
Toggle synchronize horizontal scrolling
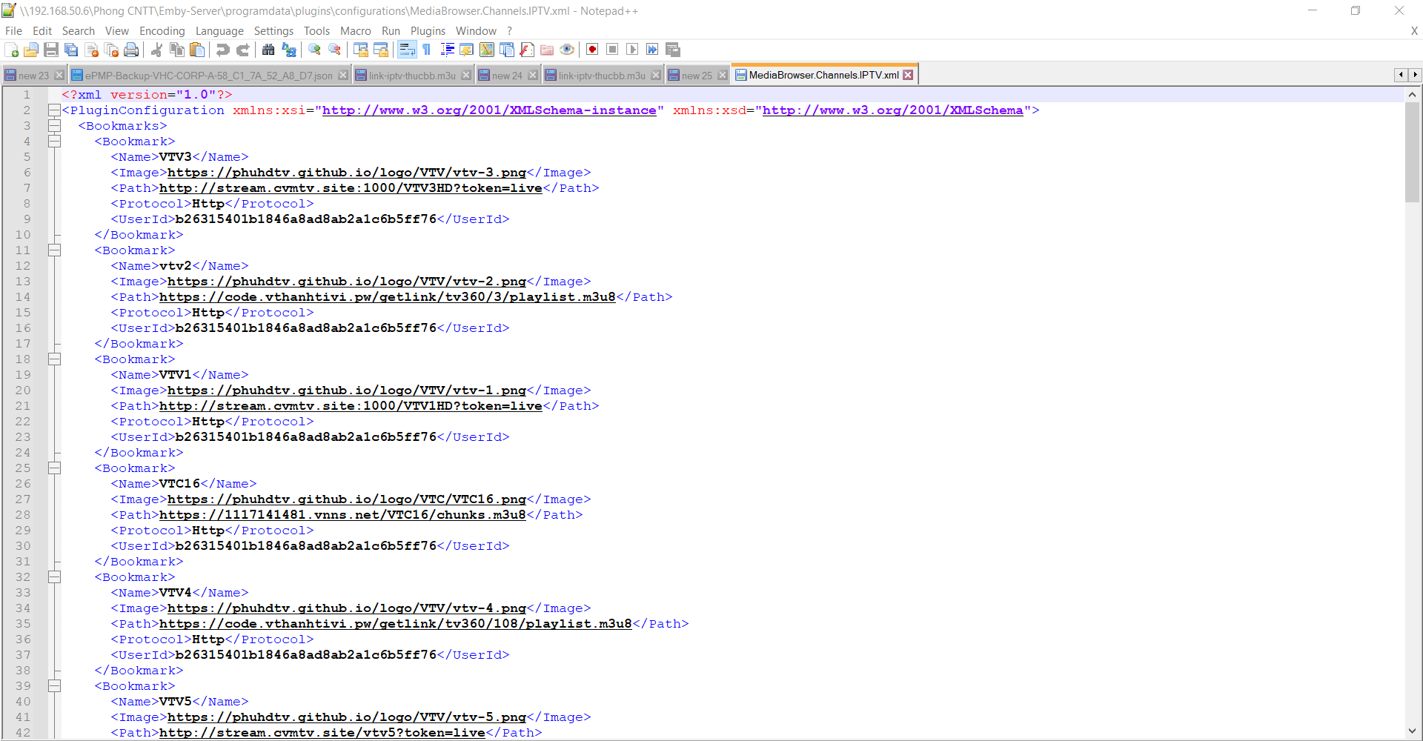pyautogui.click(x=381, y=50)
